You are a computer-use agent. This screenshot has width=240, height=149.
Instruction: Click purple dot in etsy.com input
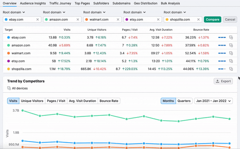127,20
